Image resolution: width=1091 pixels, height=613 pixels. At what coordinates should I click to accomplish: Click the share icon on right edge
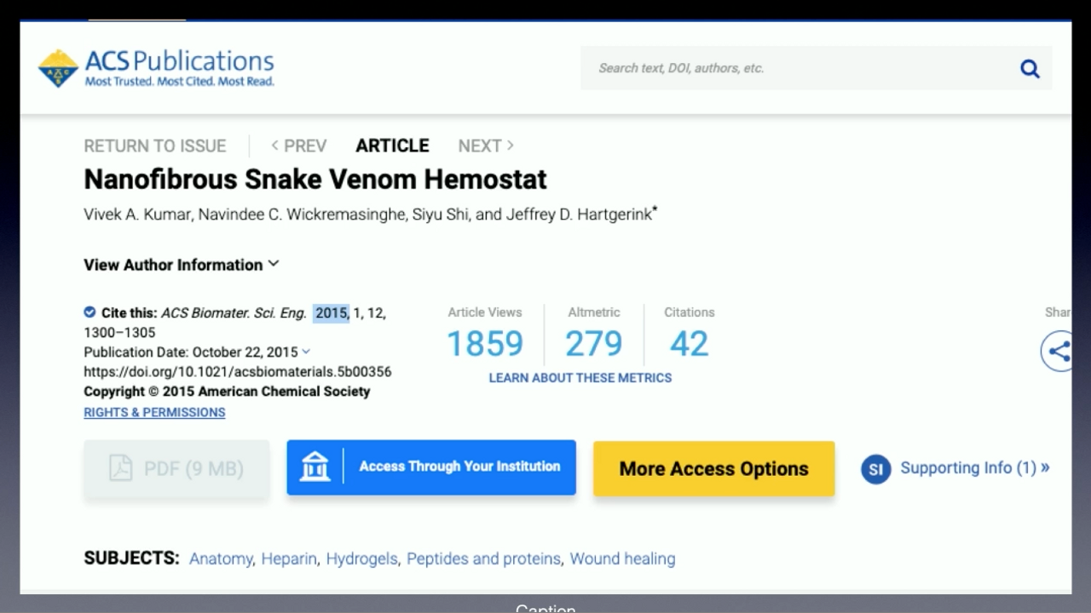[x=1059, y=351]
